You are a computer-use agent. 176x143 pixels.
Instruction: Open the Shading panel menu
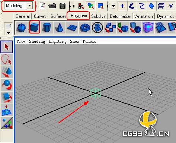[x=37, y=41]
